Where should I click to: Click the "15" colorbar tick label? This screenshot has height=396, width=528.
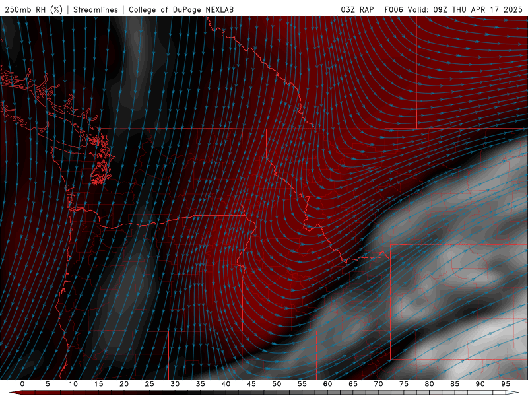pyautogui.click(x=98, y=384)
